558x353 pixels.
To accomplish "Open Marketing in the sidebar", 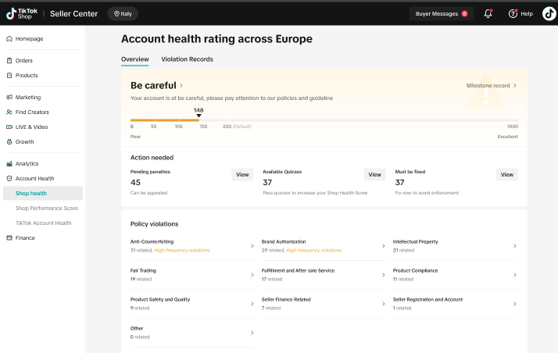I will pos(27,98).
